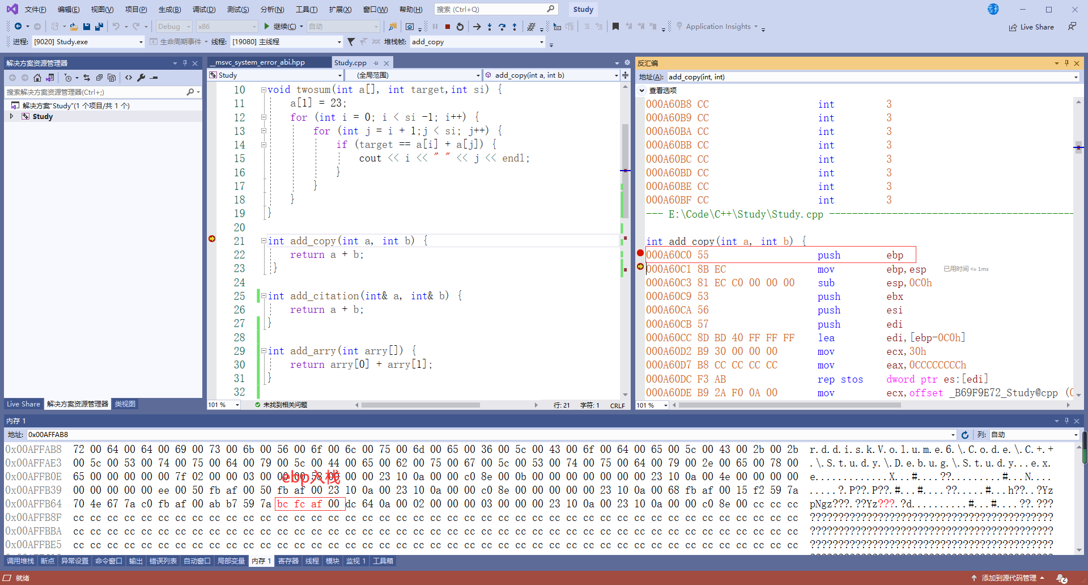Viewport: 1088px width, 585px height.
Task: Click the Step Into arrow icon
Action: tap(490, 27)
